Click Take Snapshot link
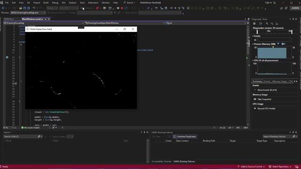Image resolution: width=301 pixels, height=169 pixels. 264,99
